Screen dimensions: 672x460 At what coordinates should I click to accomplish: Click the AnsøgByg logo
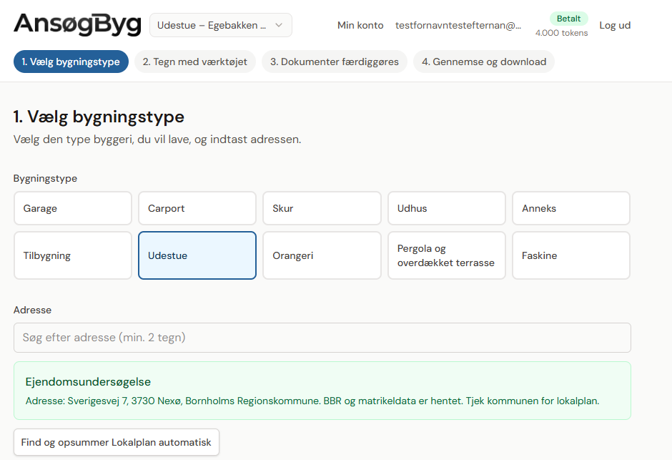(x=76, y=24)
